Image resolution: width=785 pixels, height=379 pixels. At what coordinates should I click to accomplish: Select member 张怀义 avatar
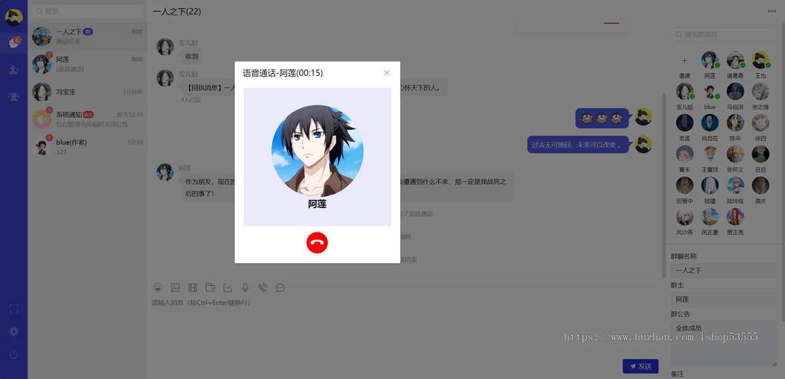735,154
